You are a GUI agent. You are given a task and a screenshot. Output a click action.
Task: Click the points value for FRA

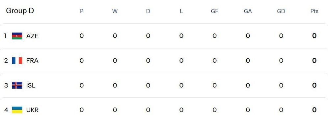[x=314, y=61]
